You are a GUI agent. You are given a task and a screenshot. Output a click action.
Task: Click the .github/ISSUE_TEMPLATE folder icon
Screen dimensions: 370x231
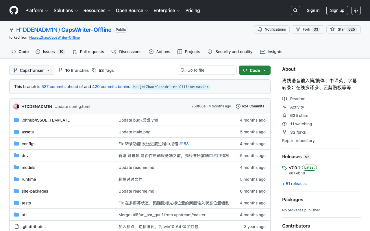[x=16, y=120]
